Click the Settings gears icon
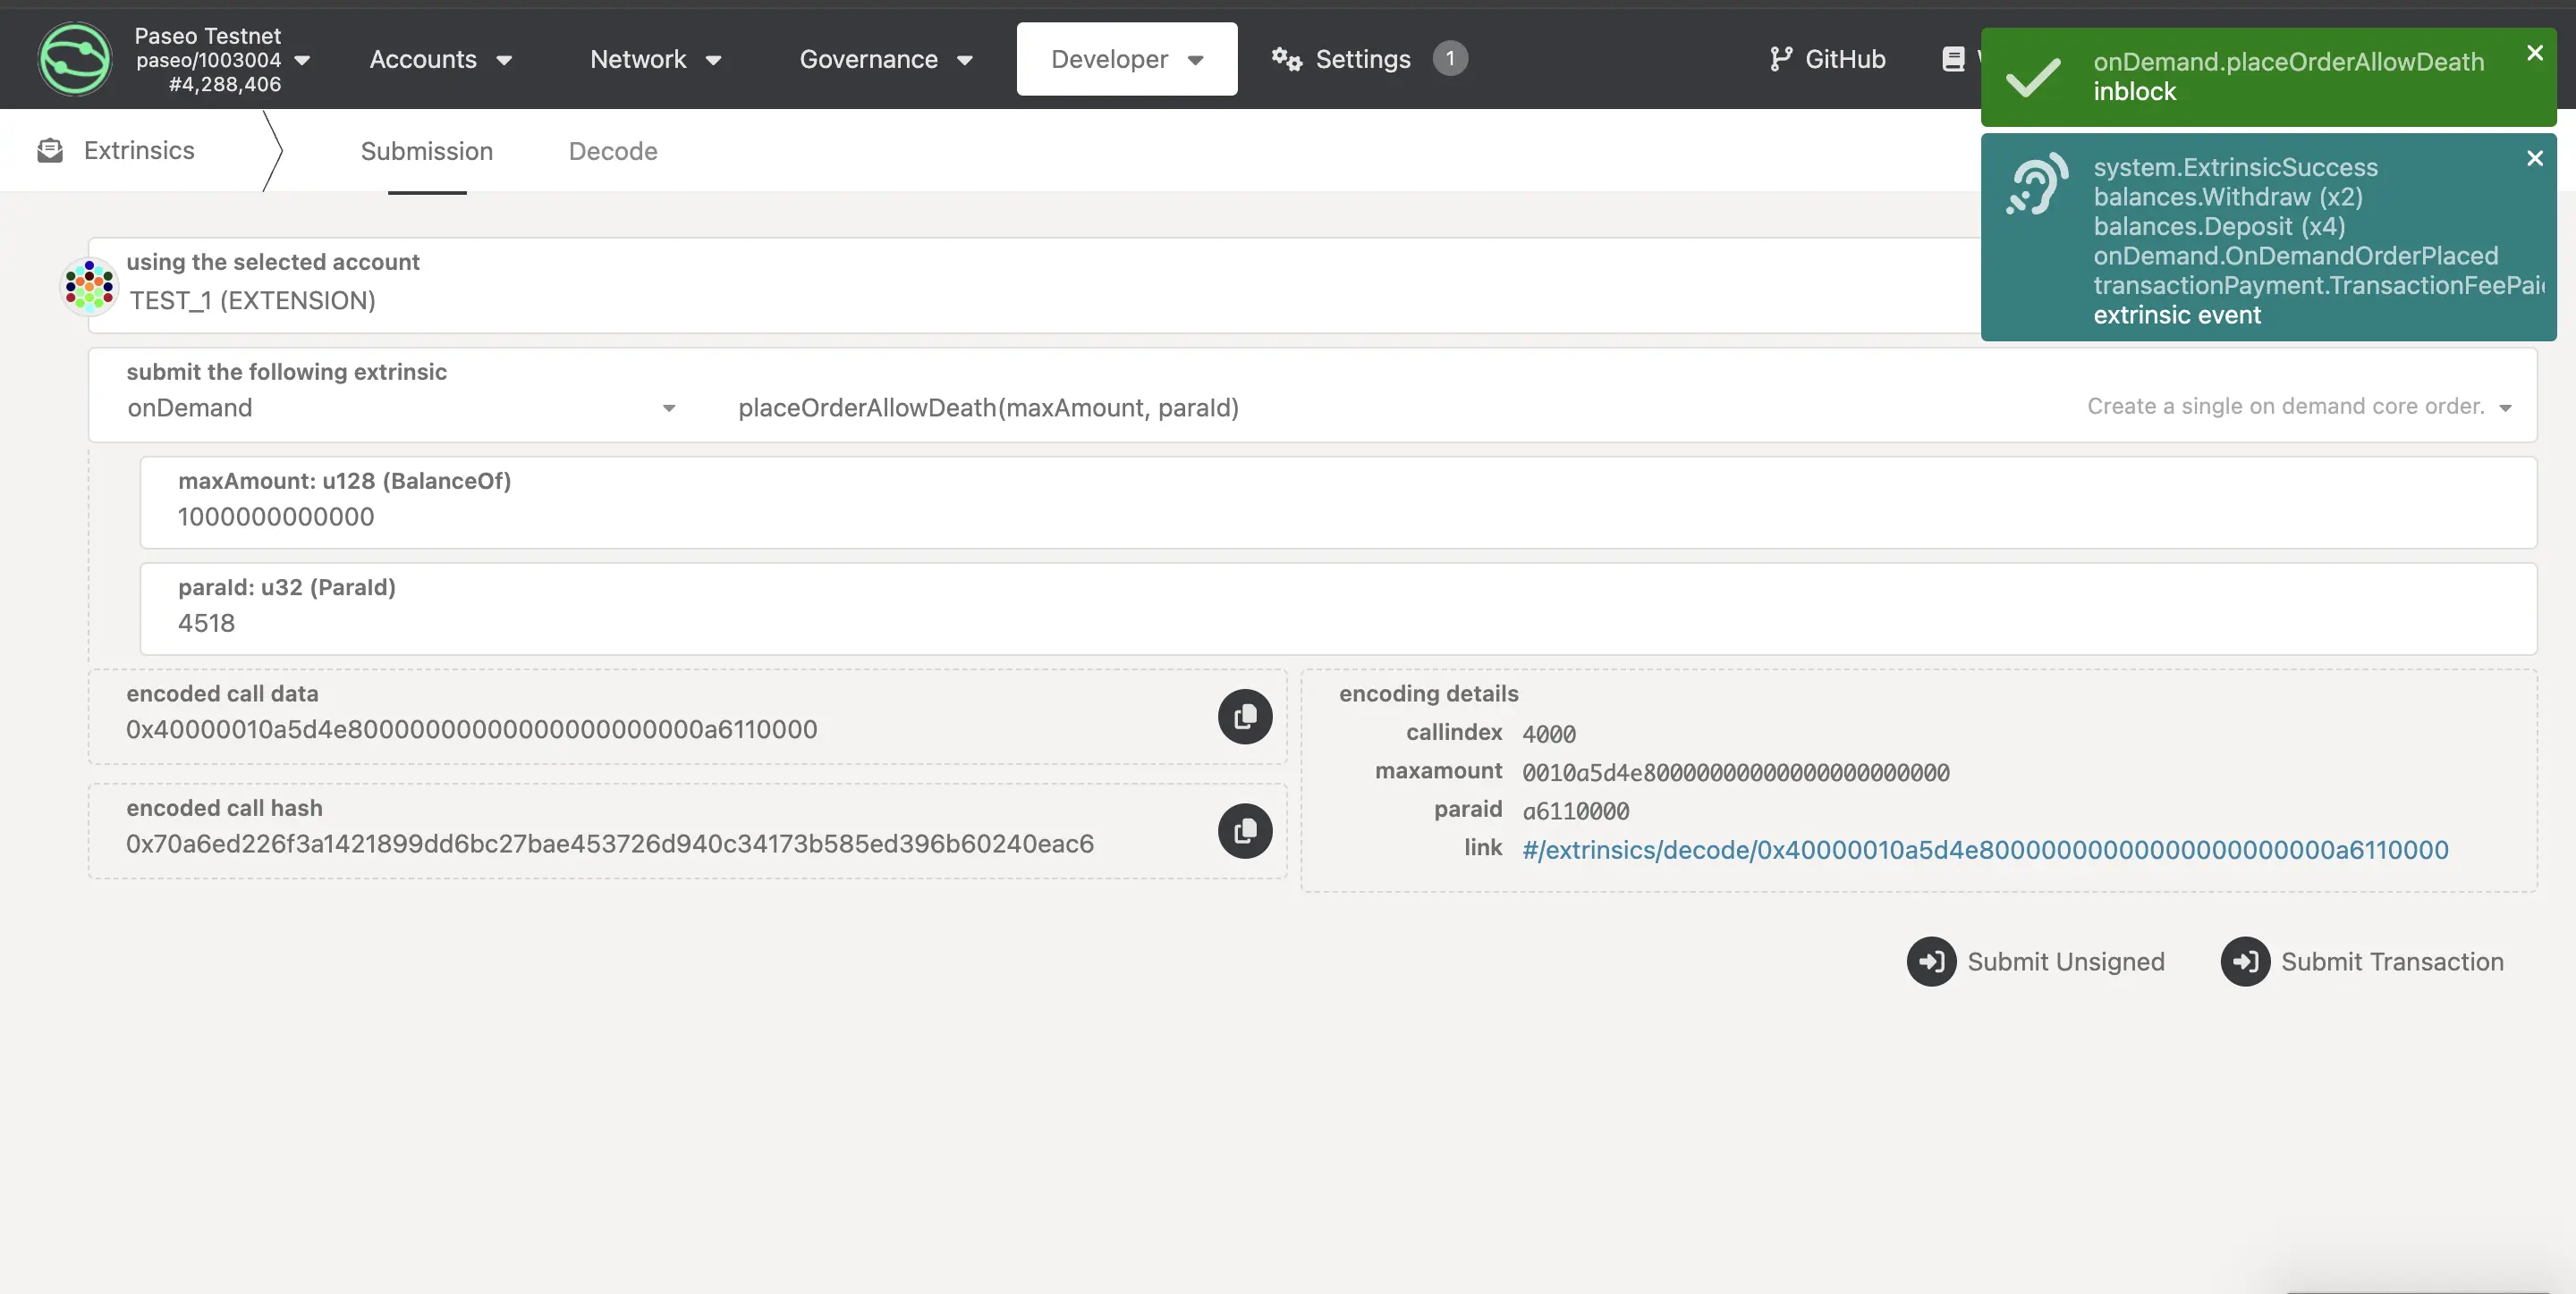Image resolution: width=2576 pixels, height=1294 pixels. [1286, 59]
